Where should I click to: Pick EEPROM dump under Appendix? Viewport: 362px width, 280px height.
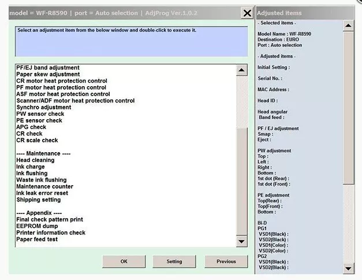coord(37,226)
